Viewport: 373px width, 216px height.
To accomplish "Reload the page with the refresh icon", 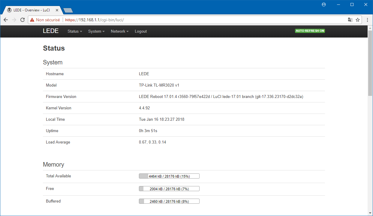I will (x=23, y=20).
